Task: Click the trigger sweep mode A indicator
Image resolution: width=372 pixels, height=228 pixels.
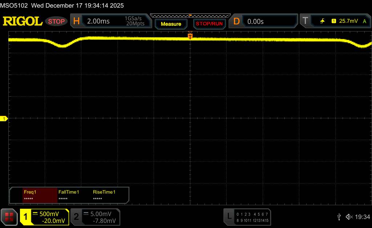Action: point(364,21)
